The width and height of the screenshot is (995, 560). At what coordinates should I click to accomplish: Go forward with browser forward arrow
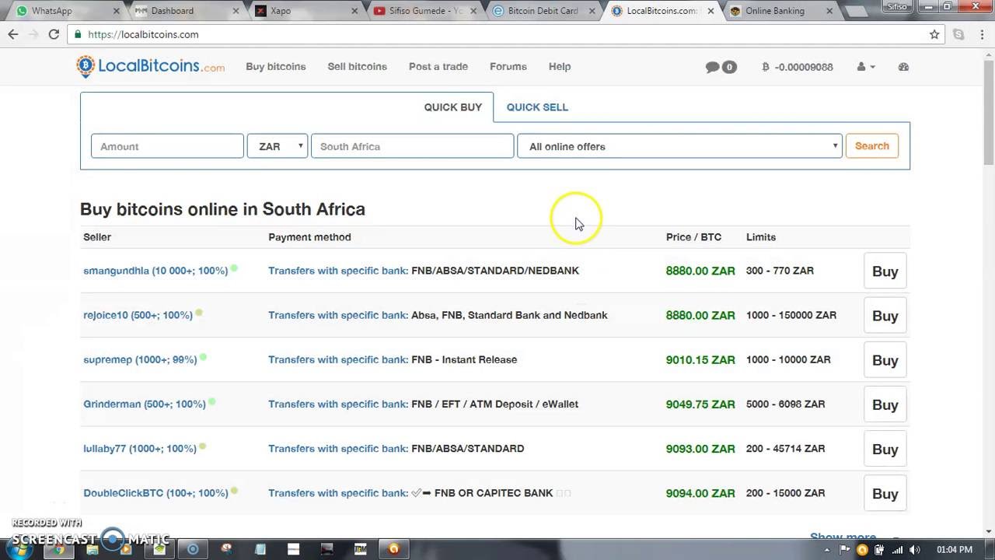[33, 34]
